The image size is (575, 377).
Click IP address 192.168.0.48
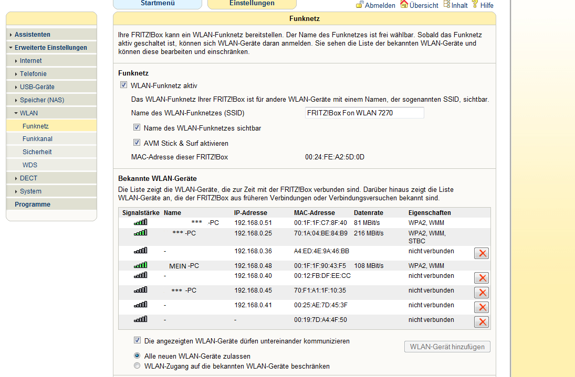click(253, 266)
